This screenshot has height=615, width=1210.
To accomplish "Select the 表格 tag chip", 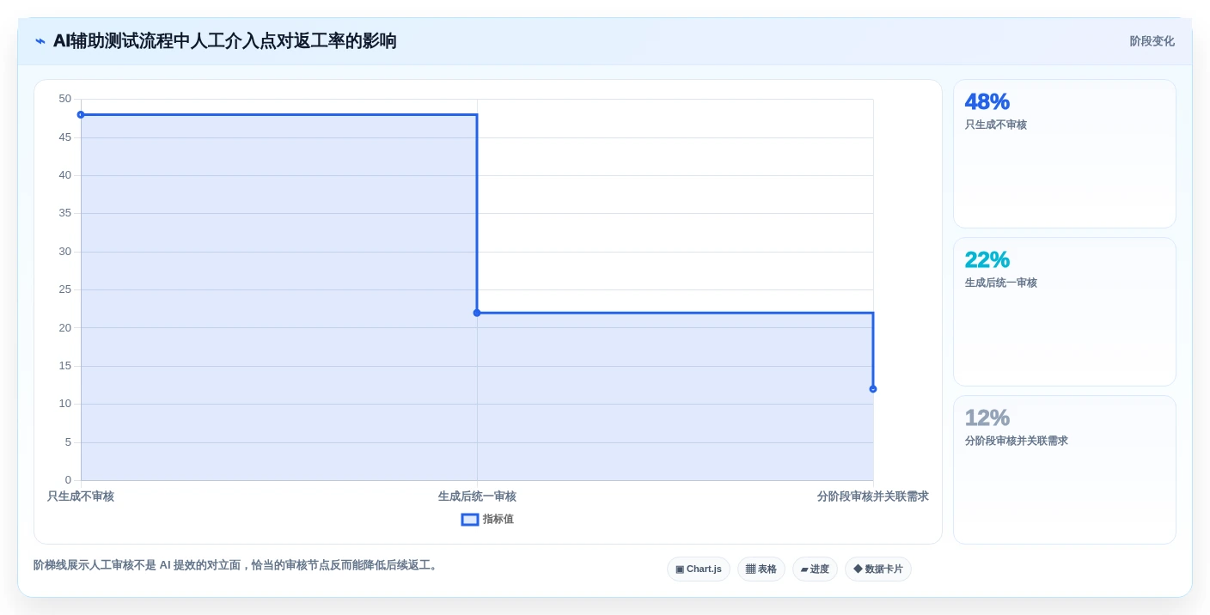I will pos(761,569).
